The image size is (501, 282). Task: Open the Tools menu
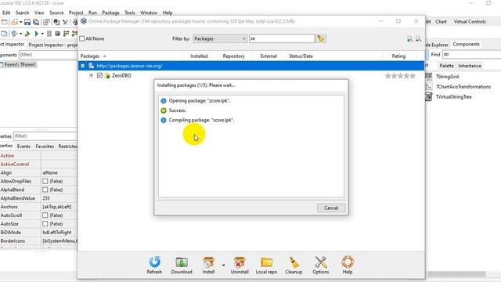tap(130, 13)
